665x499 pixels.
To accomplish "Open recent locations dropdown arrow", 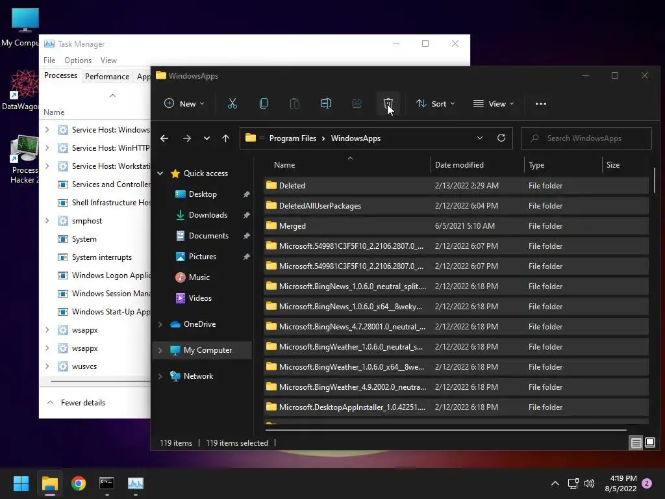I will (x=207, y=138).
